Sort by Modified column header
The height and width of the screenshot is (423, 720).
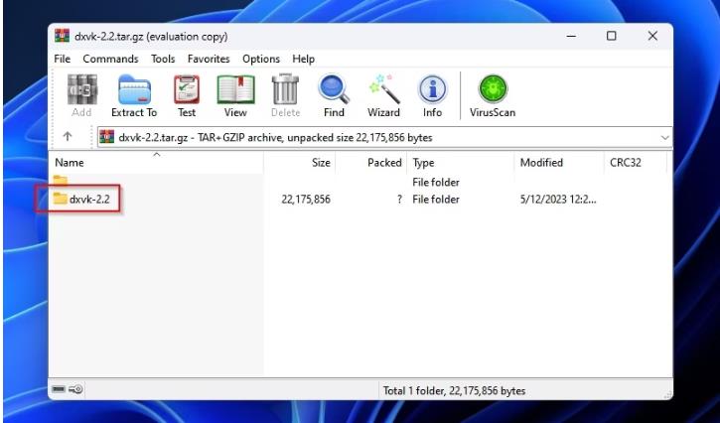click(559, 163)
